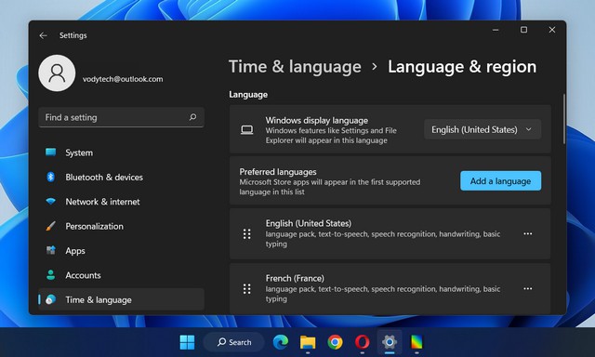This screenshot has width=595, height=357.
Task: Launch Google Chrome from the taskbar
Action: [x=335, y=342]
